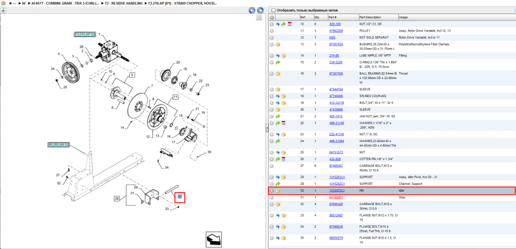Click boxed callout 28 on the diagram
516x249 pixels.
click(x=117, y=198)
